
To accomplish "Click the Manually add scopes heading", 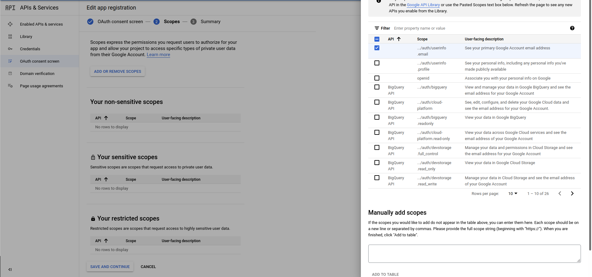I will click(397, 213).
